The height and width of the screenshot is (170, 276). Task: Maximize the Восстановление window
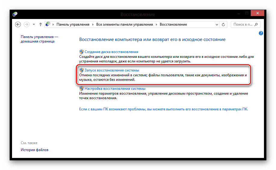(247, 13)
